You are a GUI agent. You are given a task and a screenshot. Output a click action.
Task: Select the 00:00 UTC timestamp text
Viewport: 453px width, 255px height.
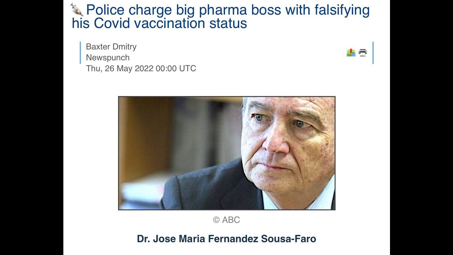(x=176, y=68)
